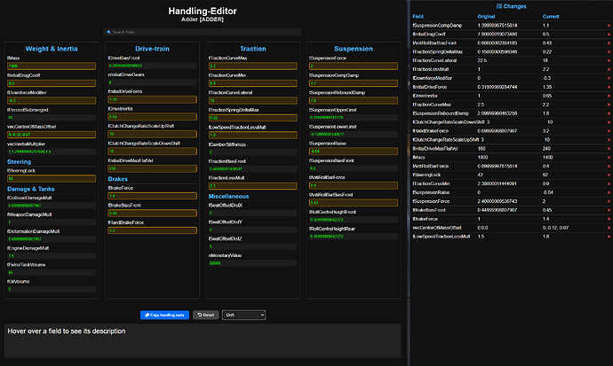The height and width of the screenshot is (366, 613).
Task: Edit the fBrakeBiasFront value field
Action: tap(152, 214)
